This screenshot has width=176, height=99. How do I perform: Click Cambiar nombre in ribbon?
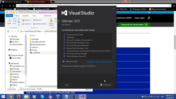tap(40, 24)
